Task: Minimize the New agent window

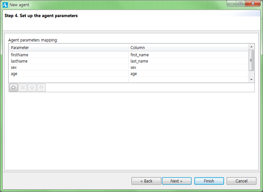Action: coord(232,3)
